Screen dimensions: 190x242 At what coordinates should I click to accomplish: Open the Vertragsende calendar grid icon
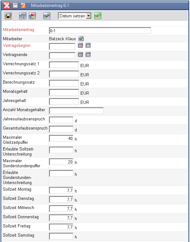(x=88, y=55)
